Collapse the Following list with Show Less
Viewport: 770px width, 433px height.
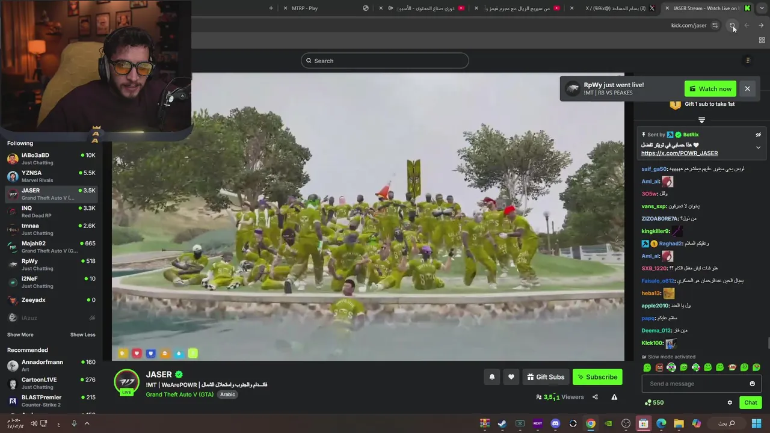(82, 334)
